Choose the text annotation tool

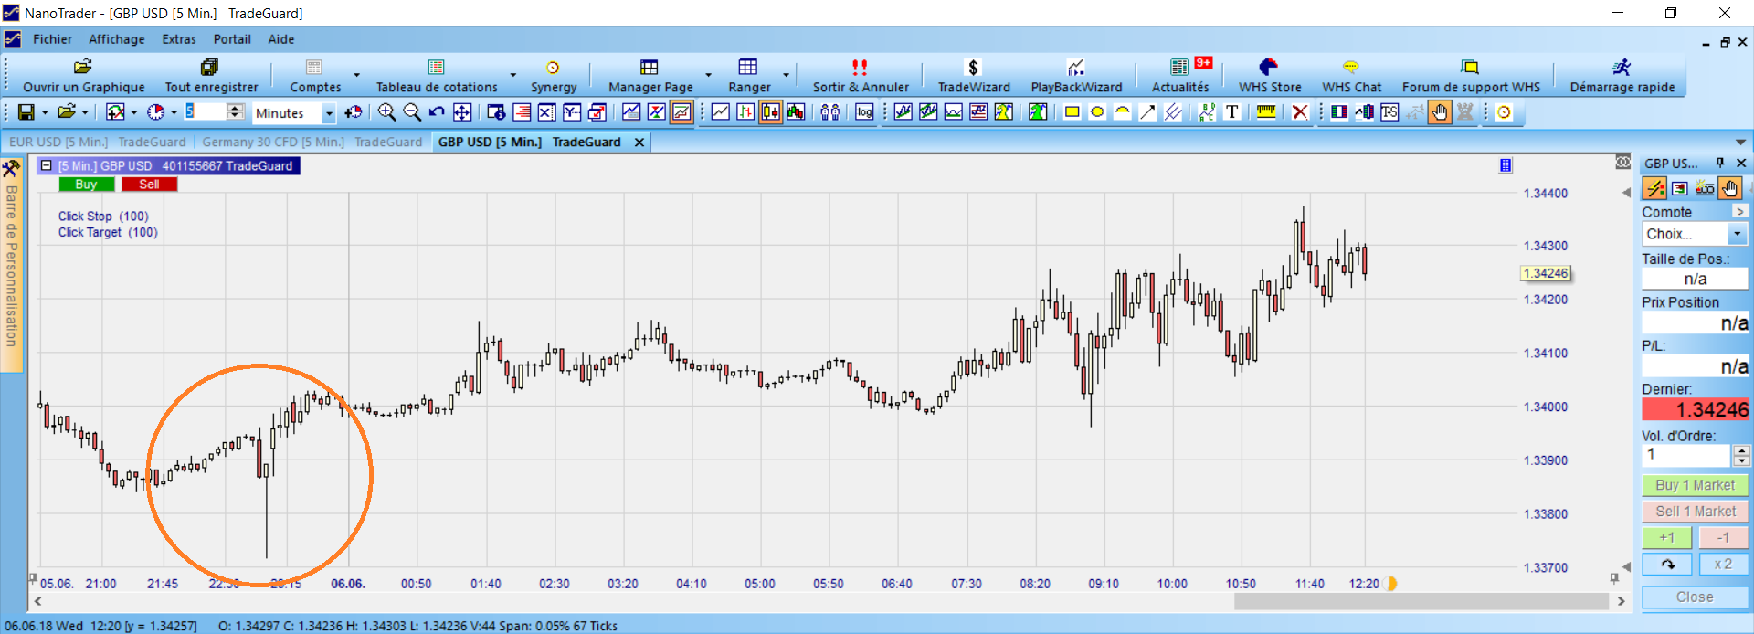tap(1231, 112)
